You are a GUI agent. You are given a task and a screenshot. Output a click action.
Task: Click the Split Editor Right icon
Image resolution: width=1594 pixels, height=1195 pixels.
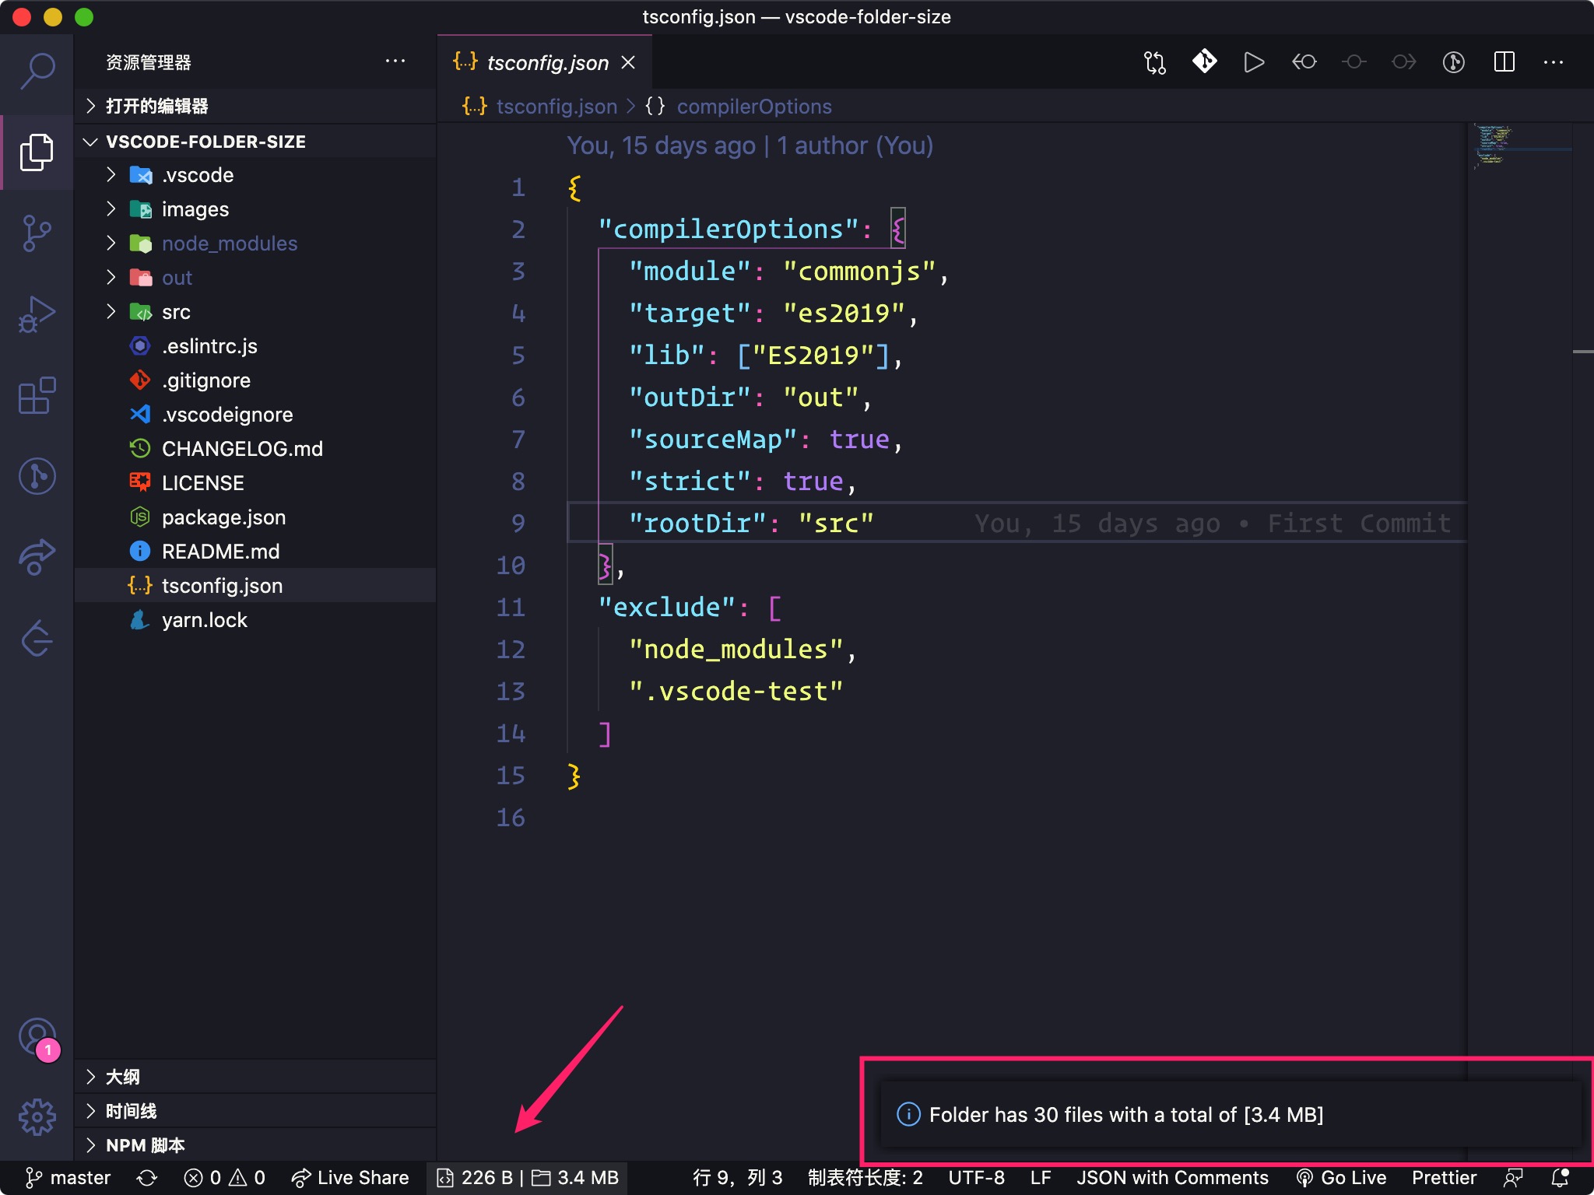click(x=1504, y=62)
